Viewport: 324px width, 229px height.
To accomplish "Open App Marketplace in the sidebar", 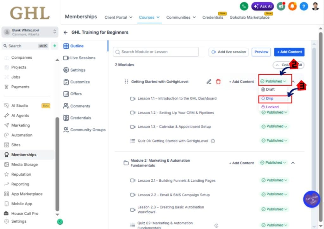I will pos(27,194).
